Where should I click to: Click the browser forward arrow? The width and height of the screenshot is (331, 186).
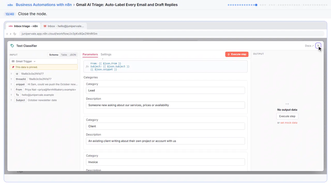coord(11,34)
